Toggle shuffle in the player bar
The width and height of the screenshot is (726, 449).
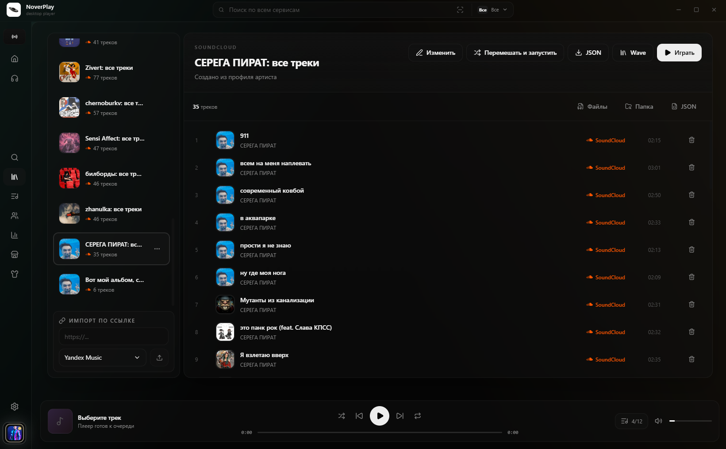[x=342, y=416]
